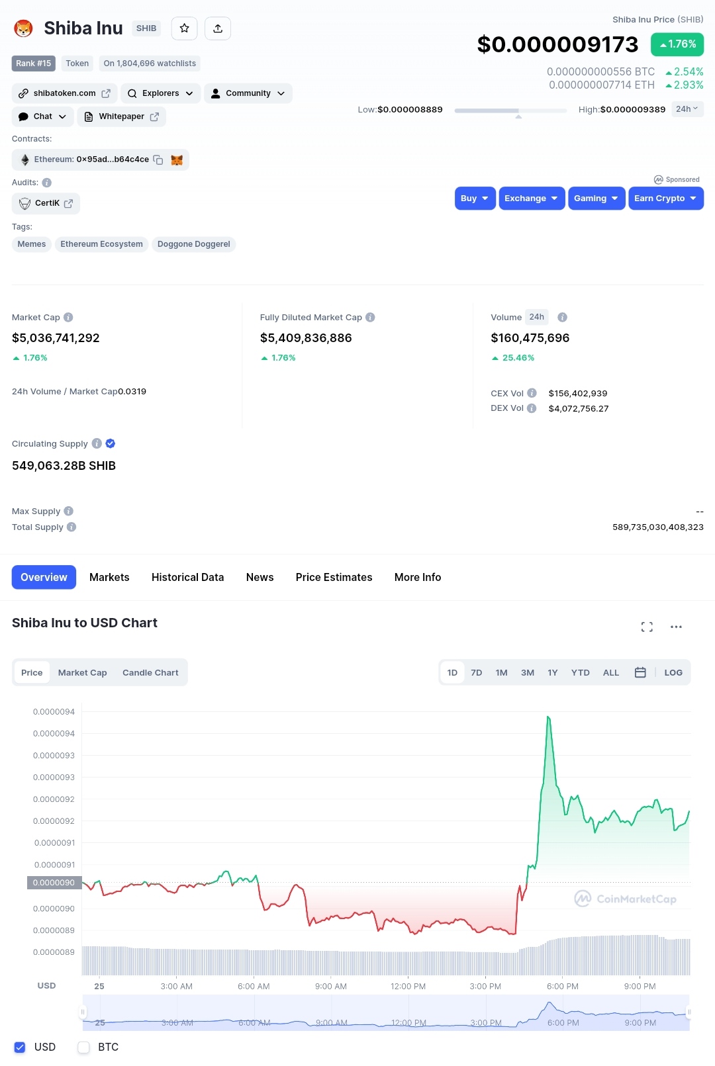This screenshot has height=1066, width=715.
Task: Switch to the Markets tab
Action: point(109,577)
